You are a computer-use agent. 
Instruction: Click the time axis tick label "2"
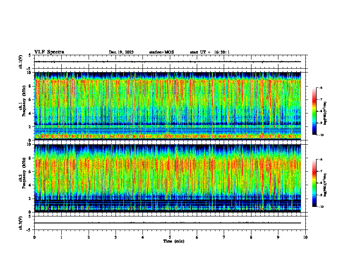[89, 237]
